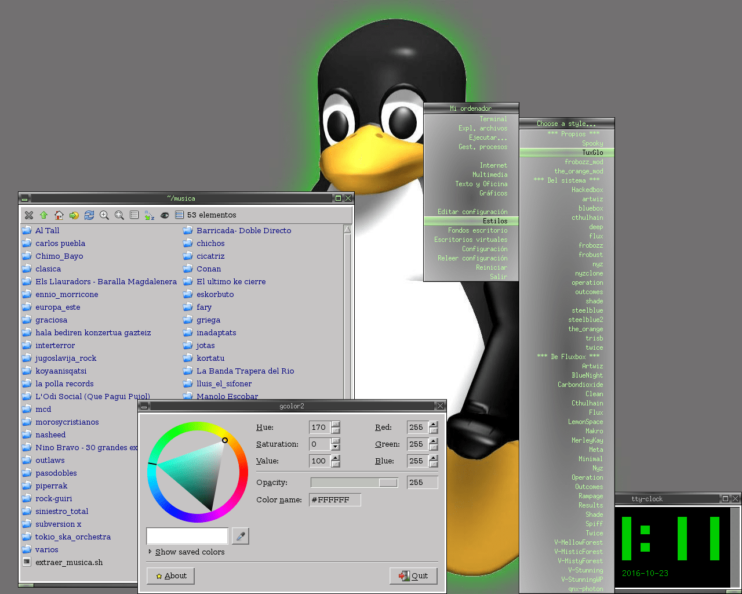Click the Red spinner up arrow

[x=434, y=424]
